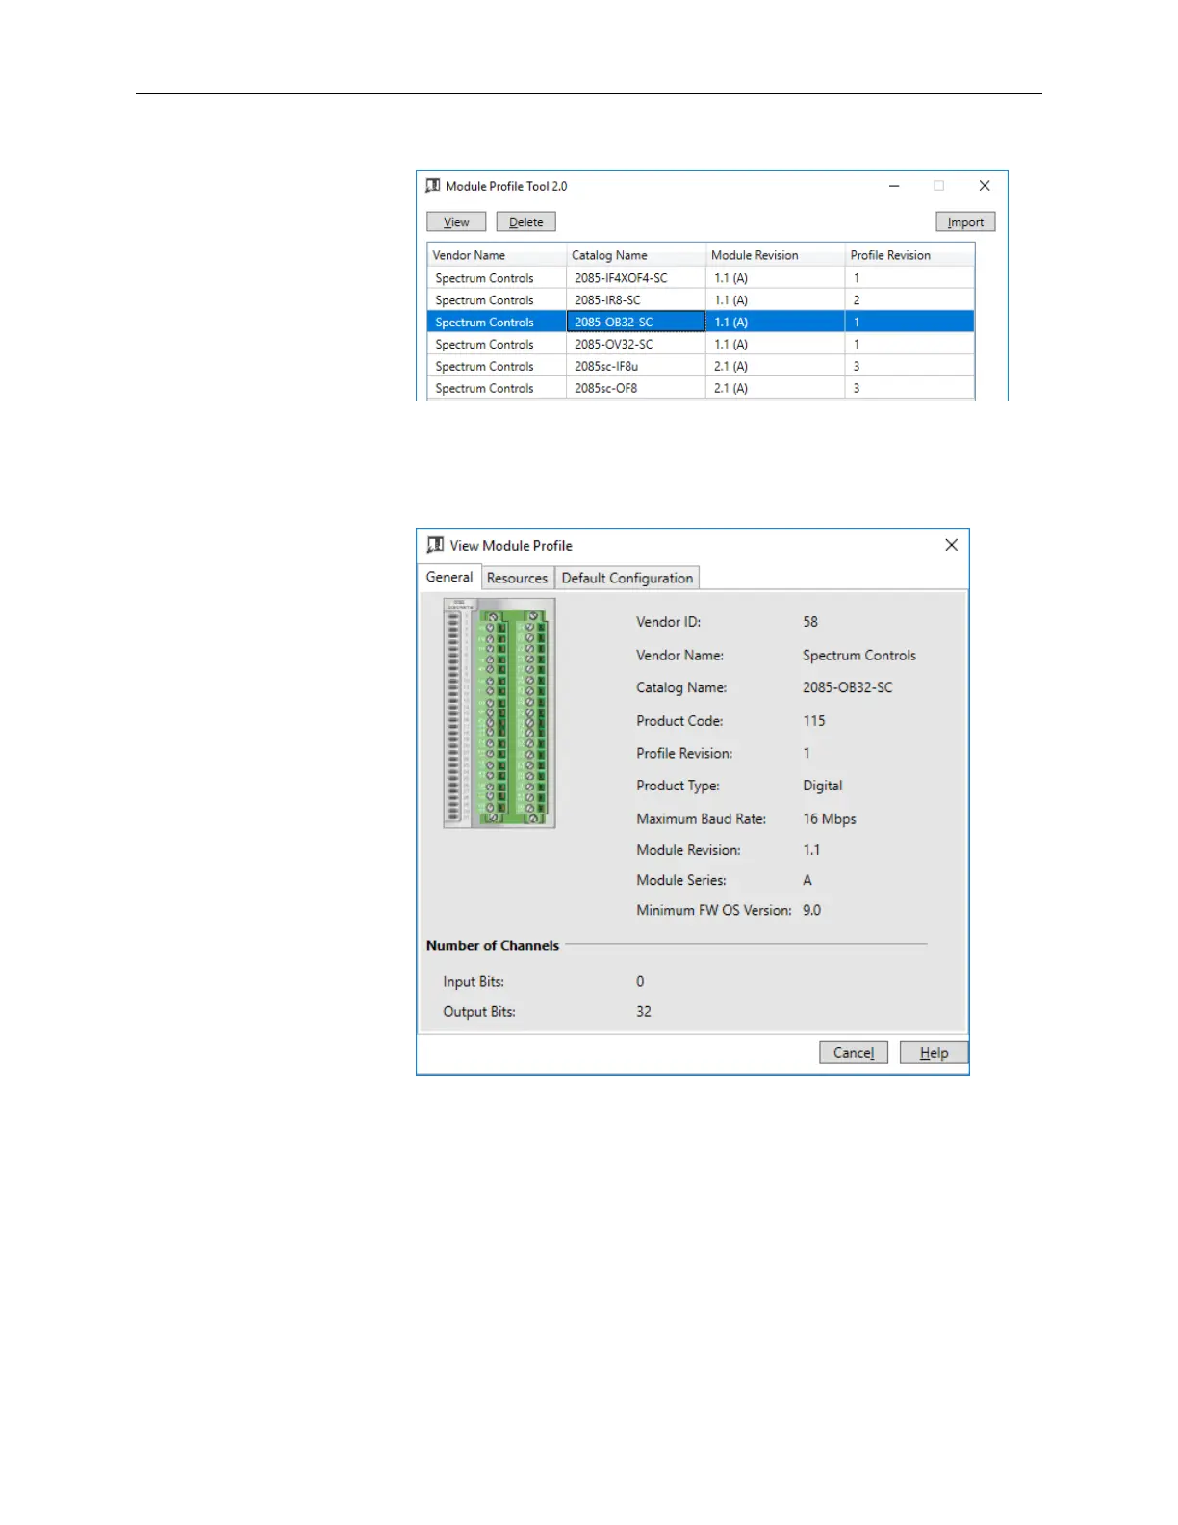Image resolution: width=1178 pixels, height=1525 pixels.
Task: Click the green terminal block module image
Action: coord(499,712)
